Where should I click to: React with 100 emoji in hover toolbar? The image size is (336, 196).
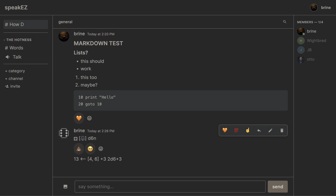coord(236,130)
